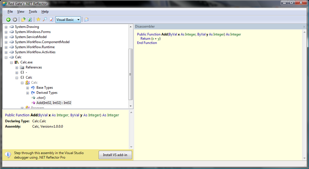Click the Back navigation arrow icon
This screenshot has width=309, height=169.
[x=8, y=20]
